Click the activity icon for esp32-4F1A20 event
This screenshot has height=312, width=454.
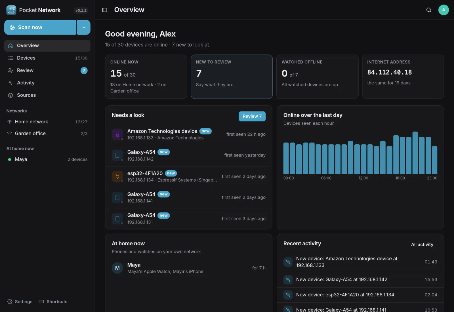(x=288, y=295)
